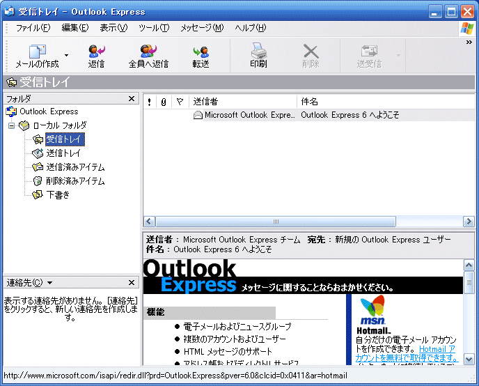Select the 送信トレイ folder icon

38,153
